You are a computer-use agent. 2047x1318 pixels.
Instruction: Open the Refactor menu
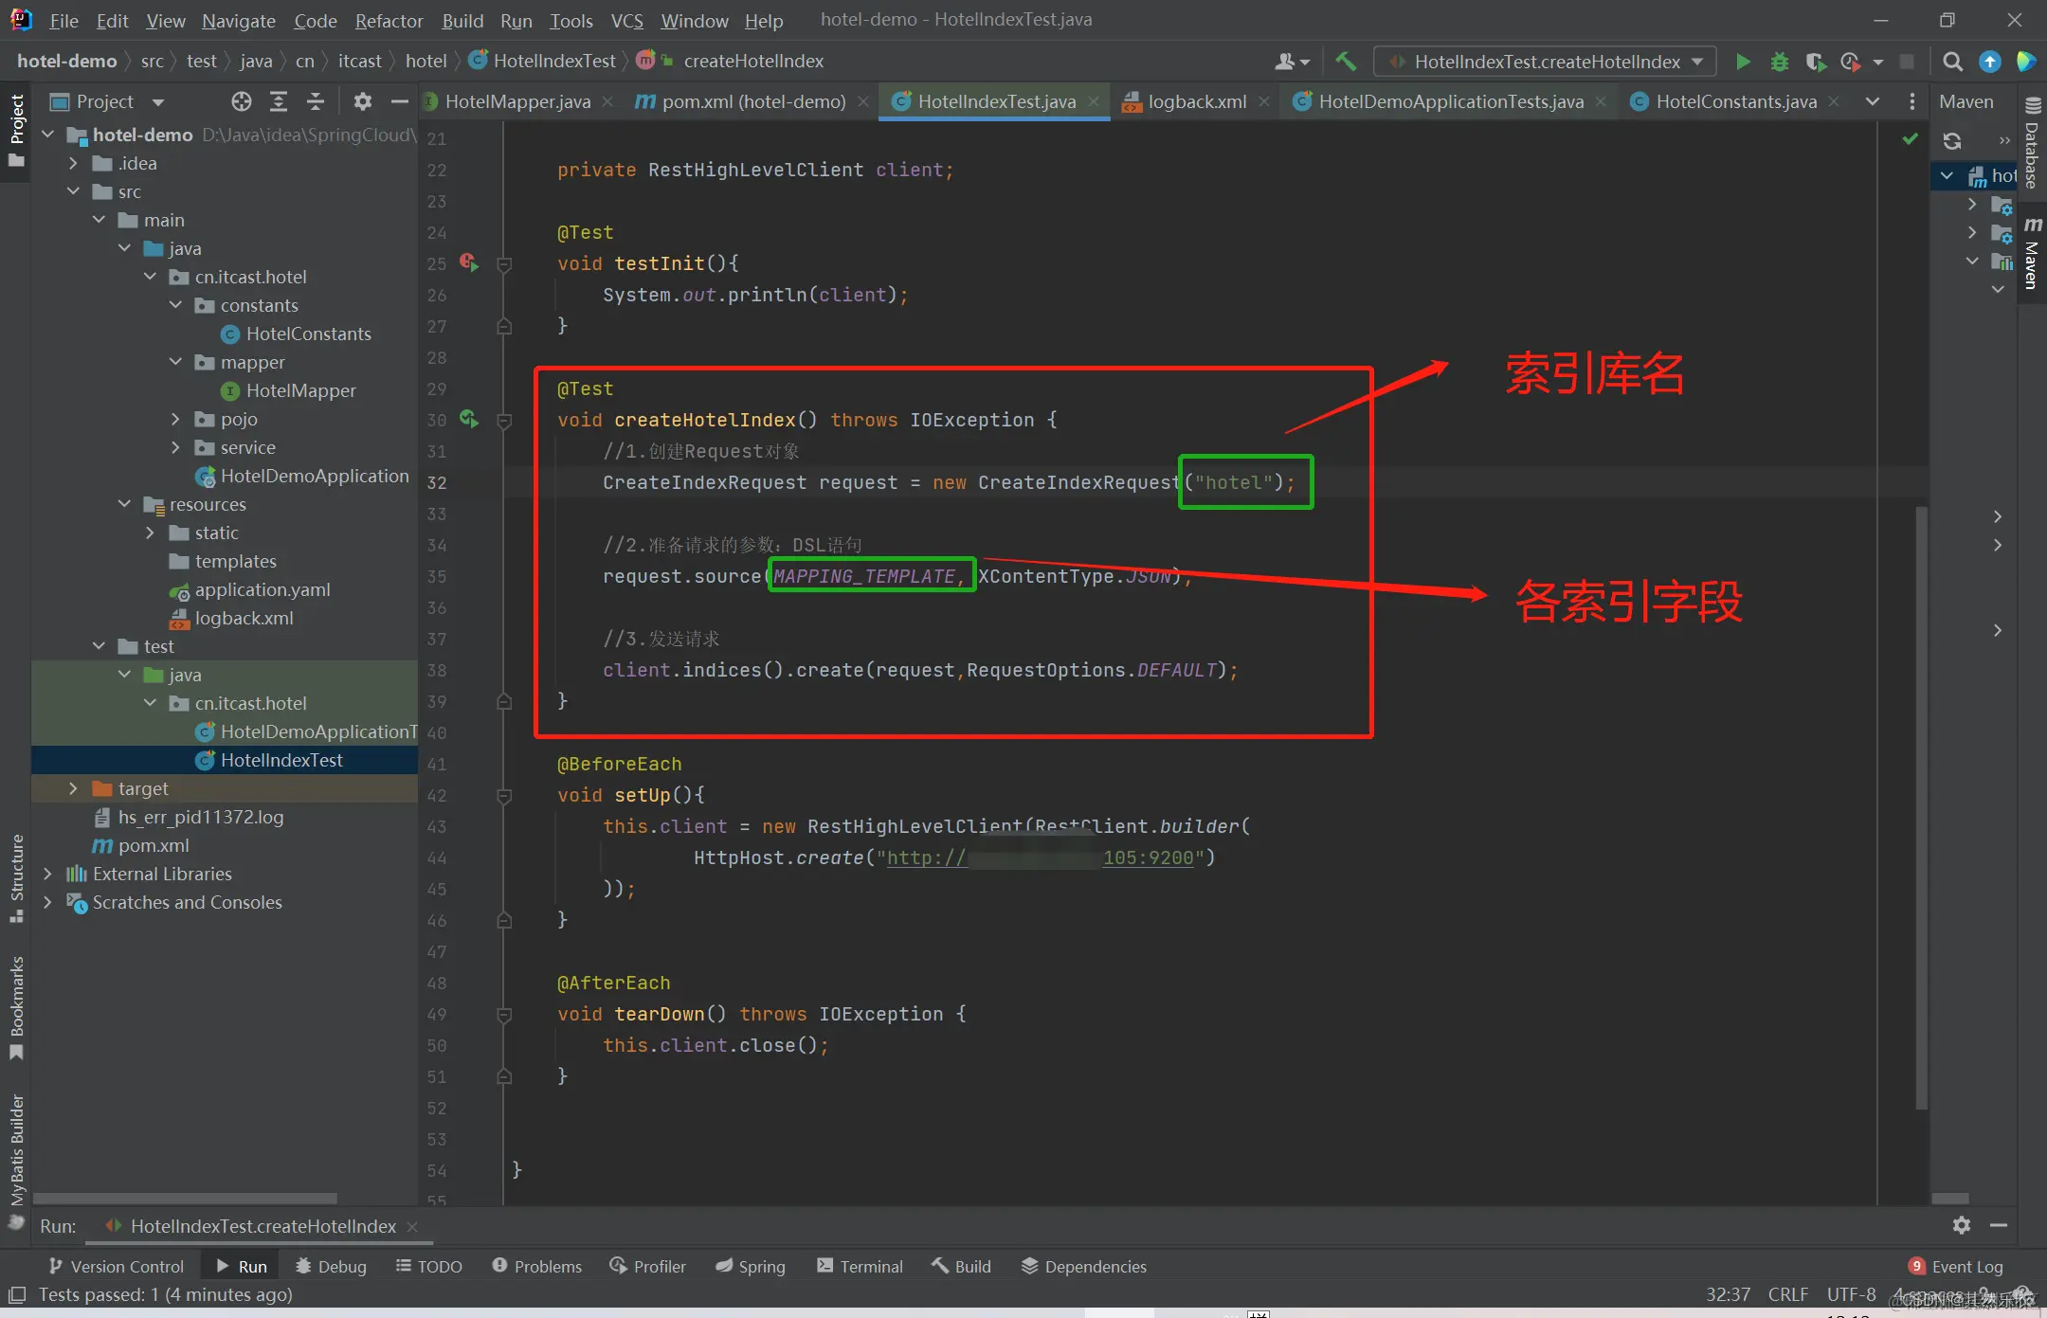(389, 20)
